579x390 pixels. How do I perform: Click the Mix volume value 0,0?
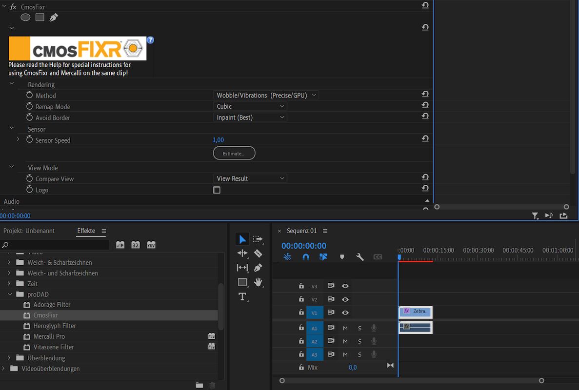(353, 368)
